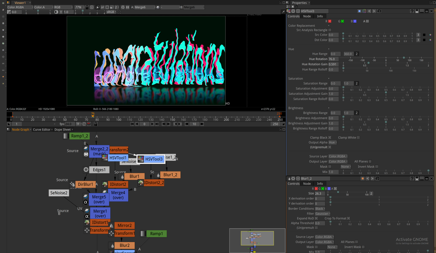The width and height of the screenshot is (436, 253).
Task: Play backward on the timeline
Action: tap(137, 124)
